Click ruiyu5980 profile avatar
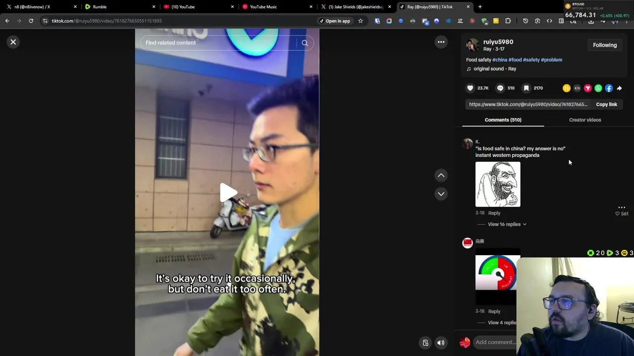The width and height of the screenshot is (634, 356). point(473,45)
